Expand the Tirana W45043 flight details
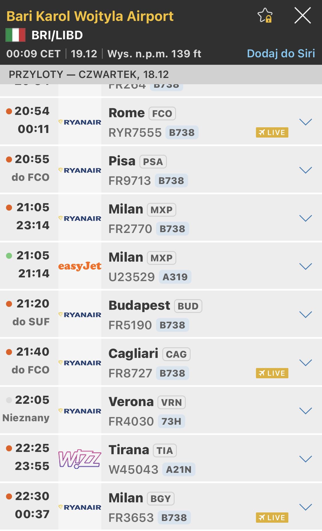This screenshot has height=531, width=322. click(x=305, y=459)
